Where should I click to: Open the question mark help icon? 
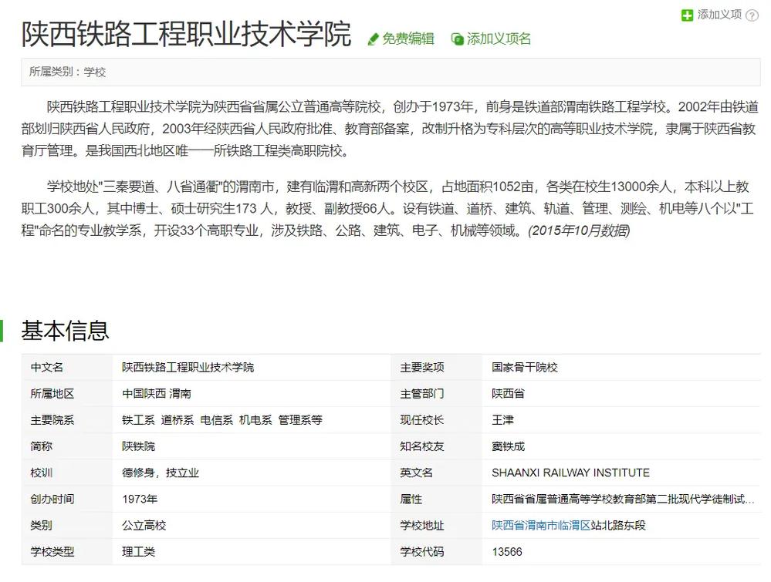tap(752, 15)
